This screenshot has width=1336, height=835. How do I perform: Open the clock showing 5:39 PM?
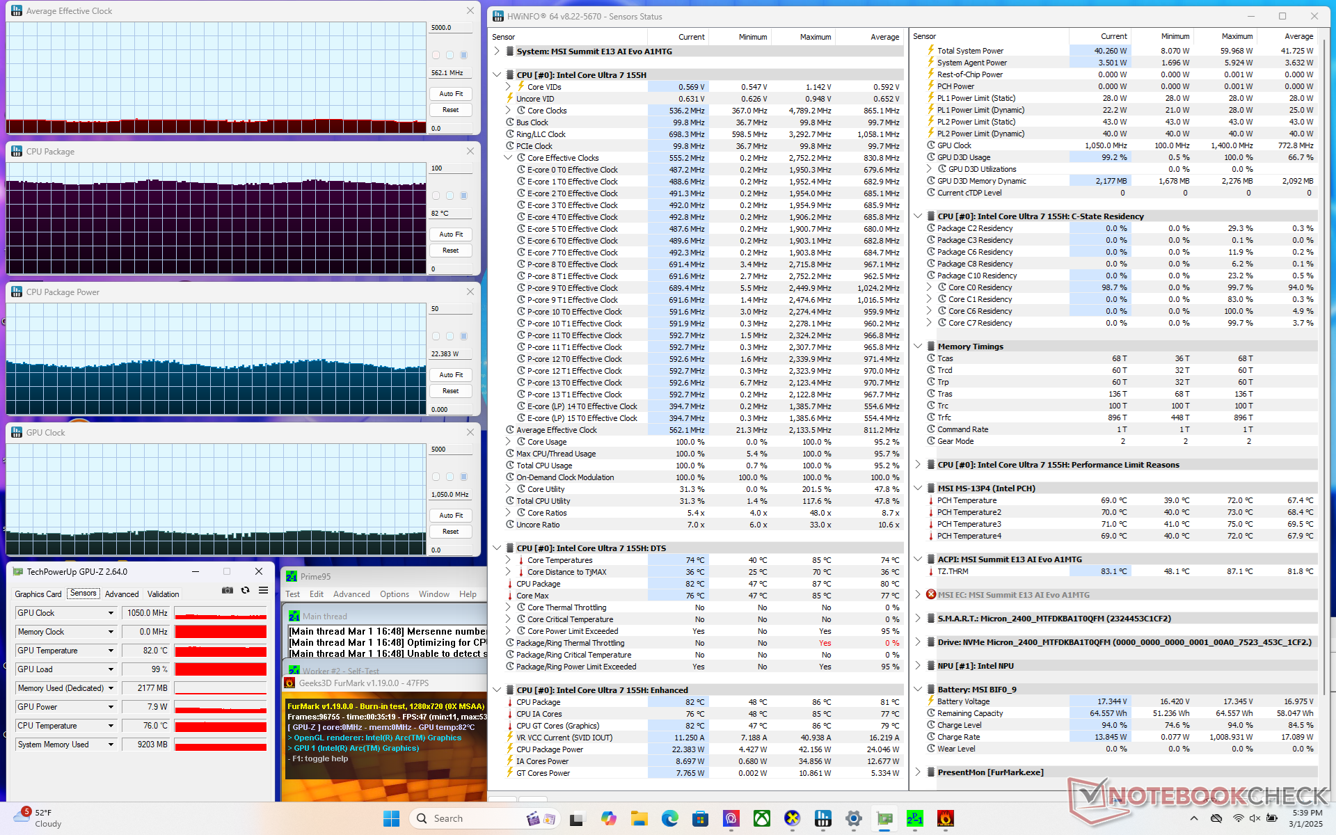coord(1306,818)
